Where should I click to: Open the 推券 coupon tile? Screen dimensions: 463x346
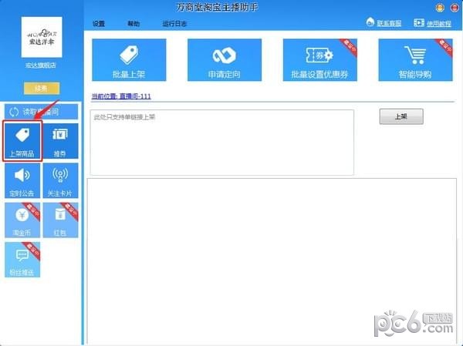60,141
